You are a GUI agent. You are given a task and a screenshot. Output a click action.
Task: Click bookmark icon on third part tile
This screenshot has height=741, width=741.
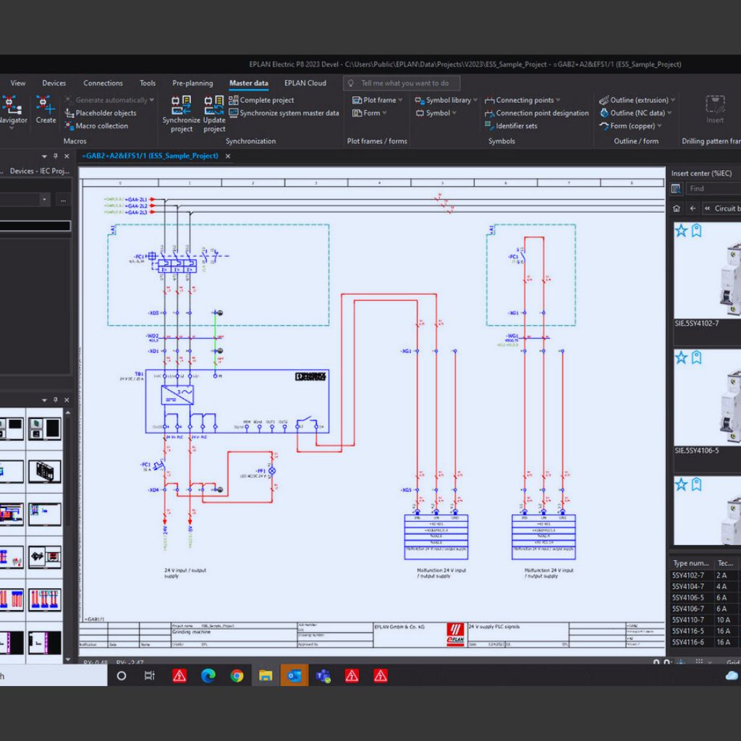[x=697, y=484]
